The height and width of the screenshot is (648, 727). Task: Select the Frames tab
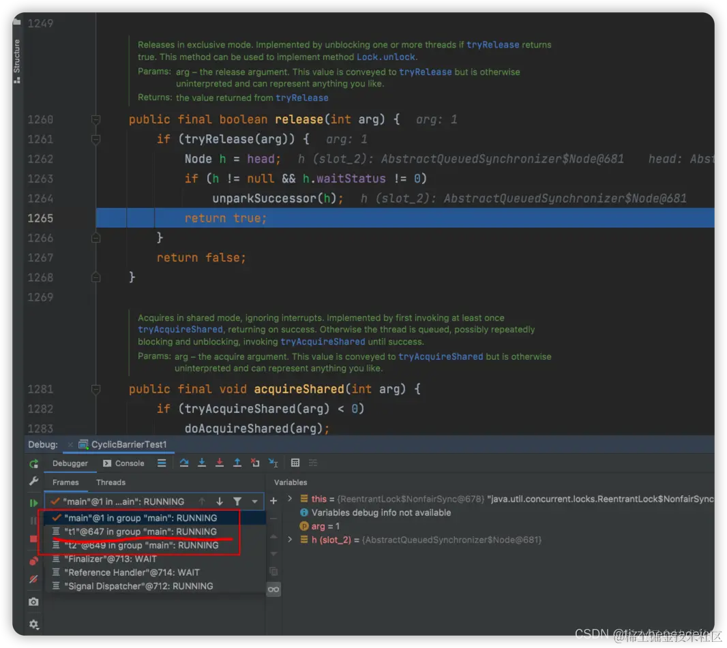click(x=65, y=482)
